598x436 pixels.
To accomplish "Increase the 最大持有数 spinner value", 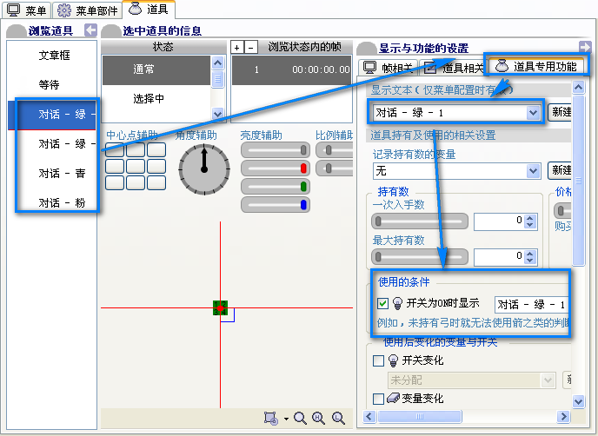I will point(529,254).
